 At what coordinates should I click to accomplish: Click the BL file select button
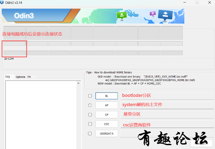107,96
